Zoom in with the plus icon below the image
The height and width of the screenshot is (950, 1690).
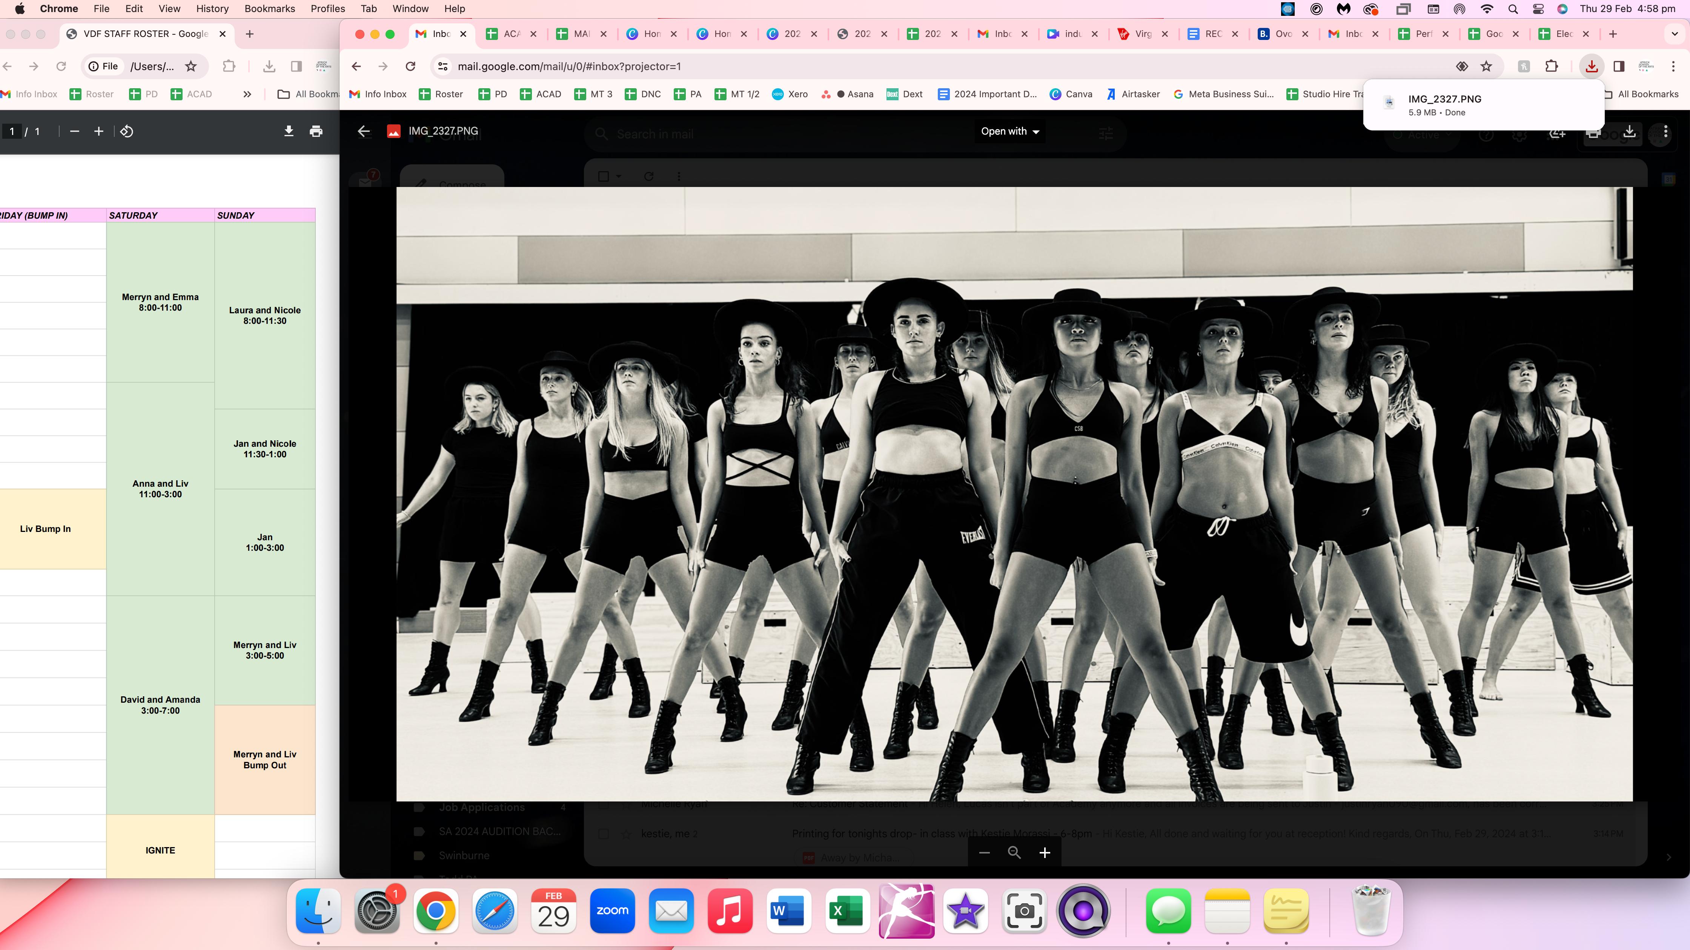(x=1045, y=852)
